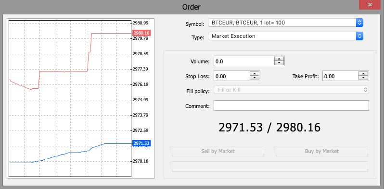Click the Volume input field
The width and height of the screenshot is (384, 189).
244,61
